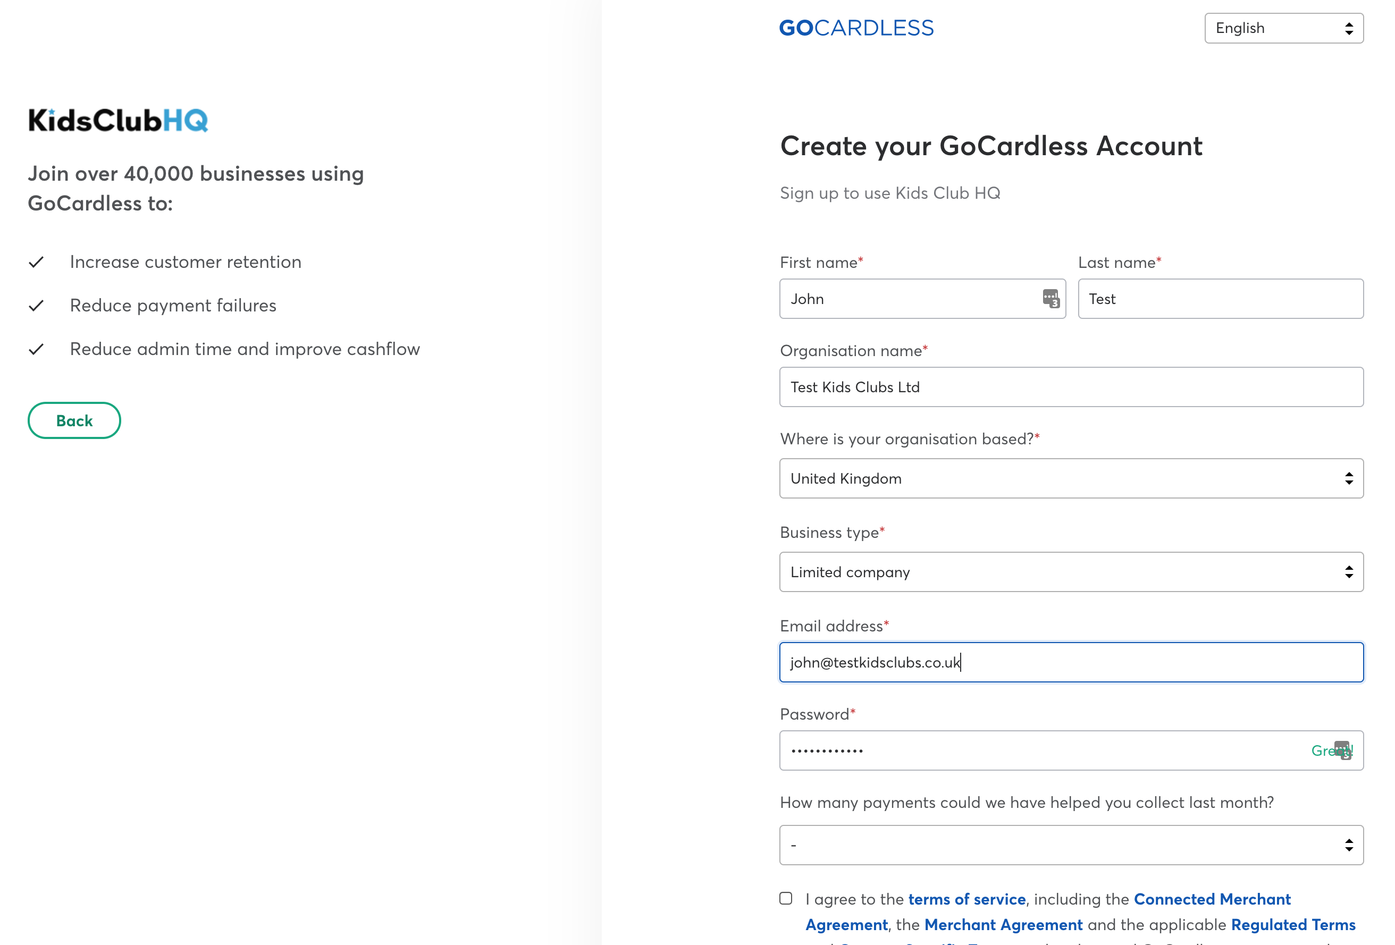Open the English language dropdown
Image resolution: width=1395 pixels, height=945 pixels.
click(x=1284, y=28)
